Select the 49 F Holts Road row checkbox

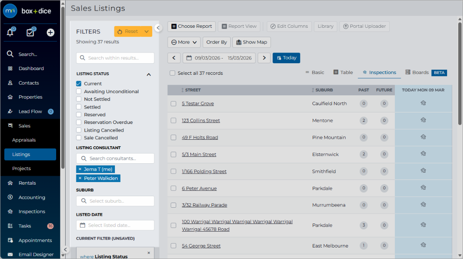[x=173, y=138]
